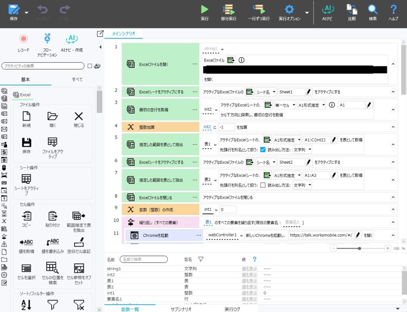
Task: Click the 型名 filter funnel icon
Action: click(201, 259)
